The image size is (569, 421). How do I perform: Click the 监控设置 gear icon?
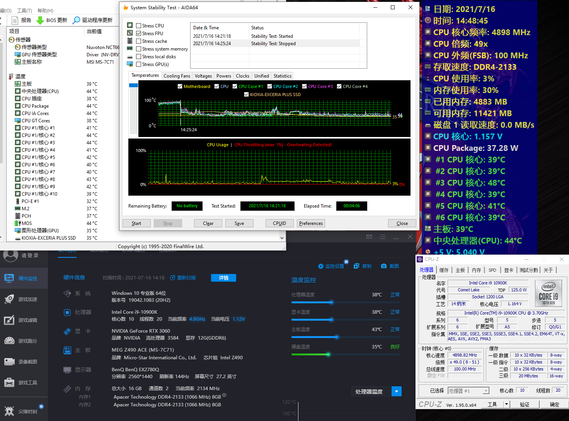[320, 266]
